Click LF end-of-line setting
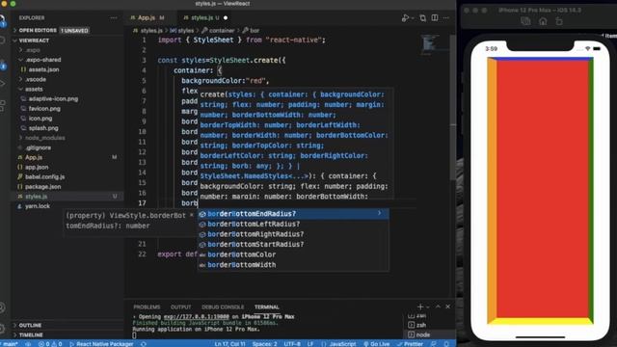 pos(310,344)
